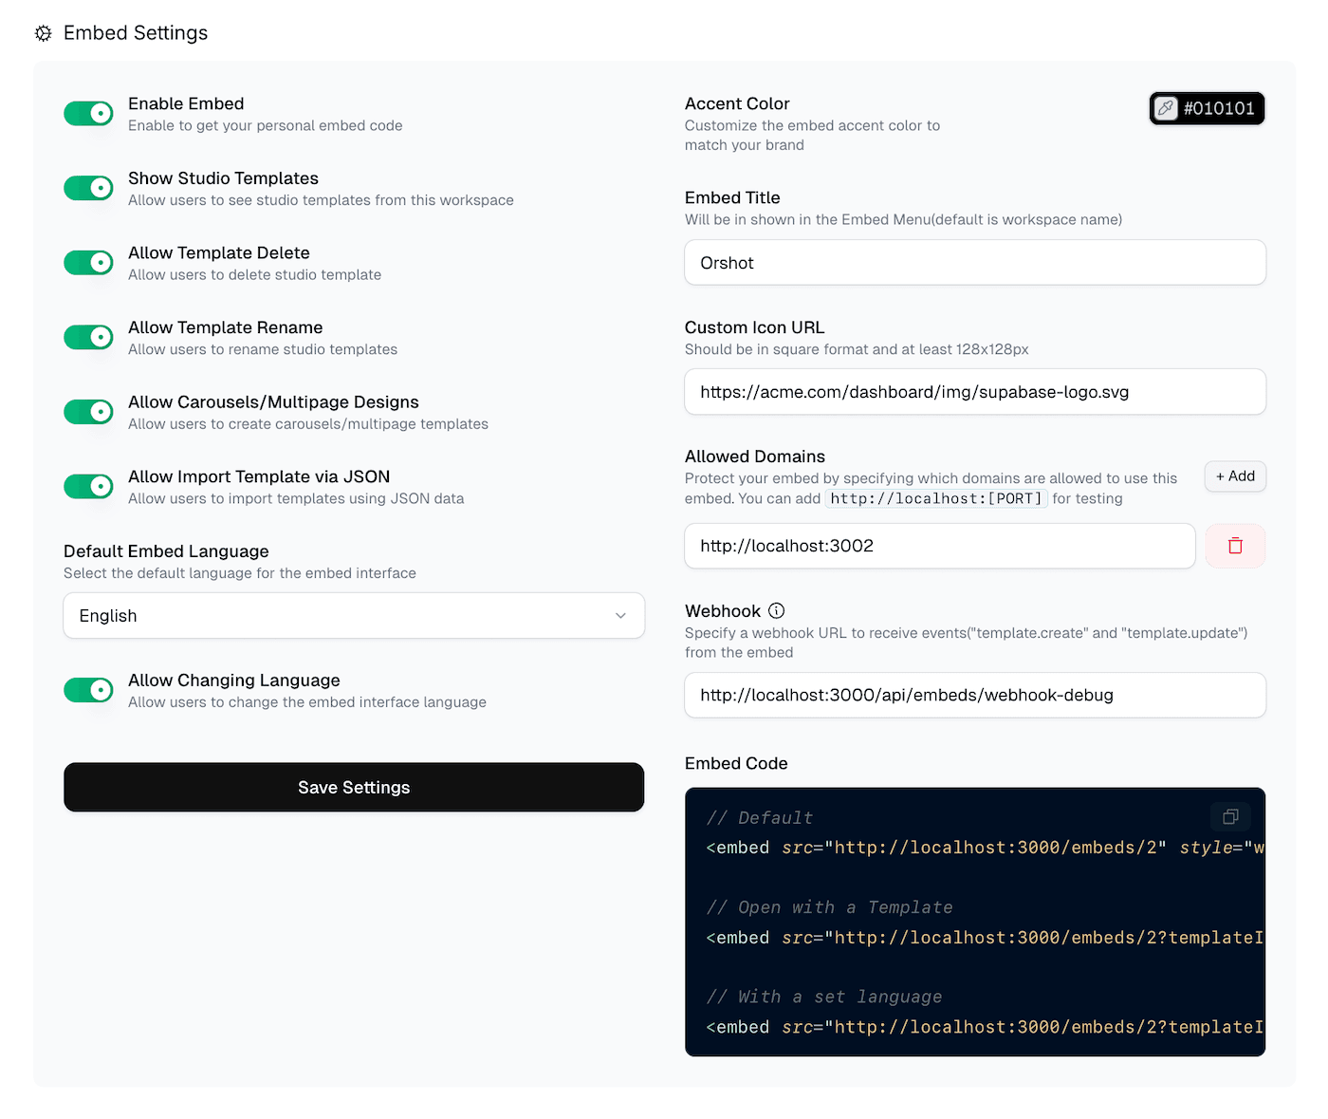Click the Webhook info icon
Screen dimensions: 1328x1119
pyautogui.click(x=777, y=611)
